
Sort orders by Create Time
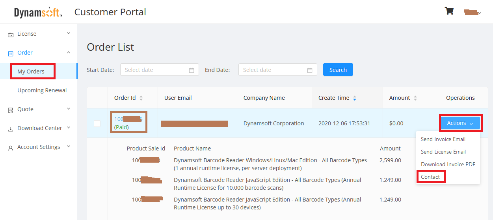tap(355, 98)
